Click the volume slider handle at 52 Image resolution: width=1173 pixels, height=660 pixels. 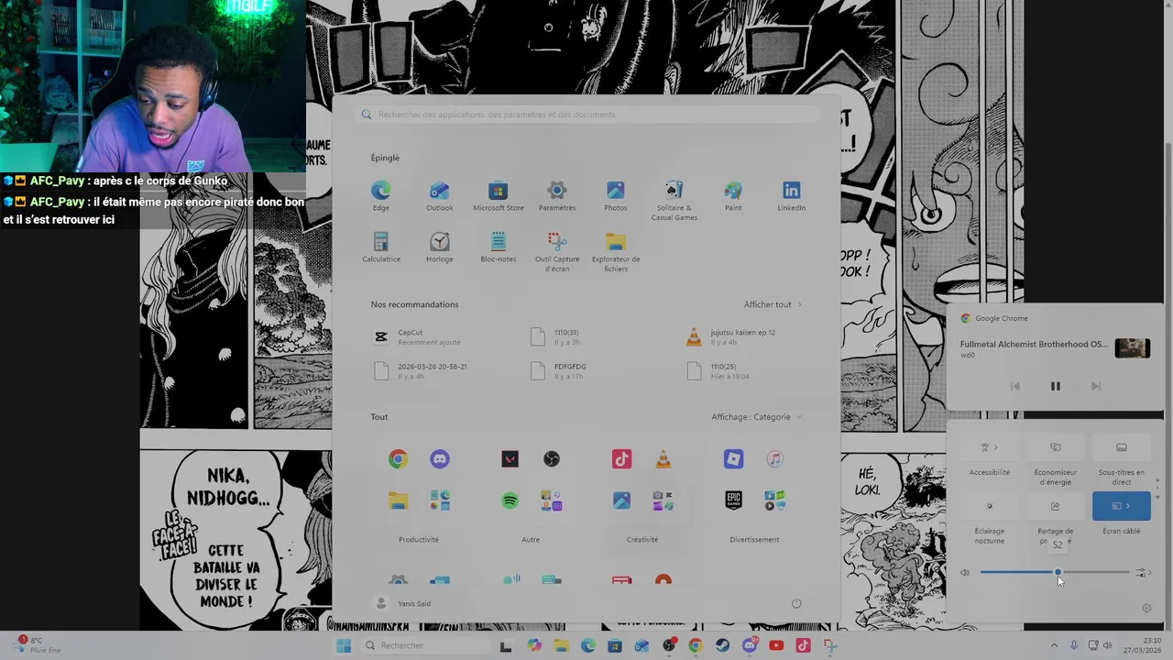pyautogui.click(x=1058, y=573)
